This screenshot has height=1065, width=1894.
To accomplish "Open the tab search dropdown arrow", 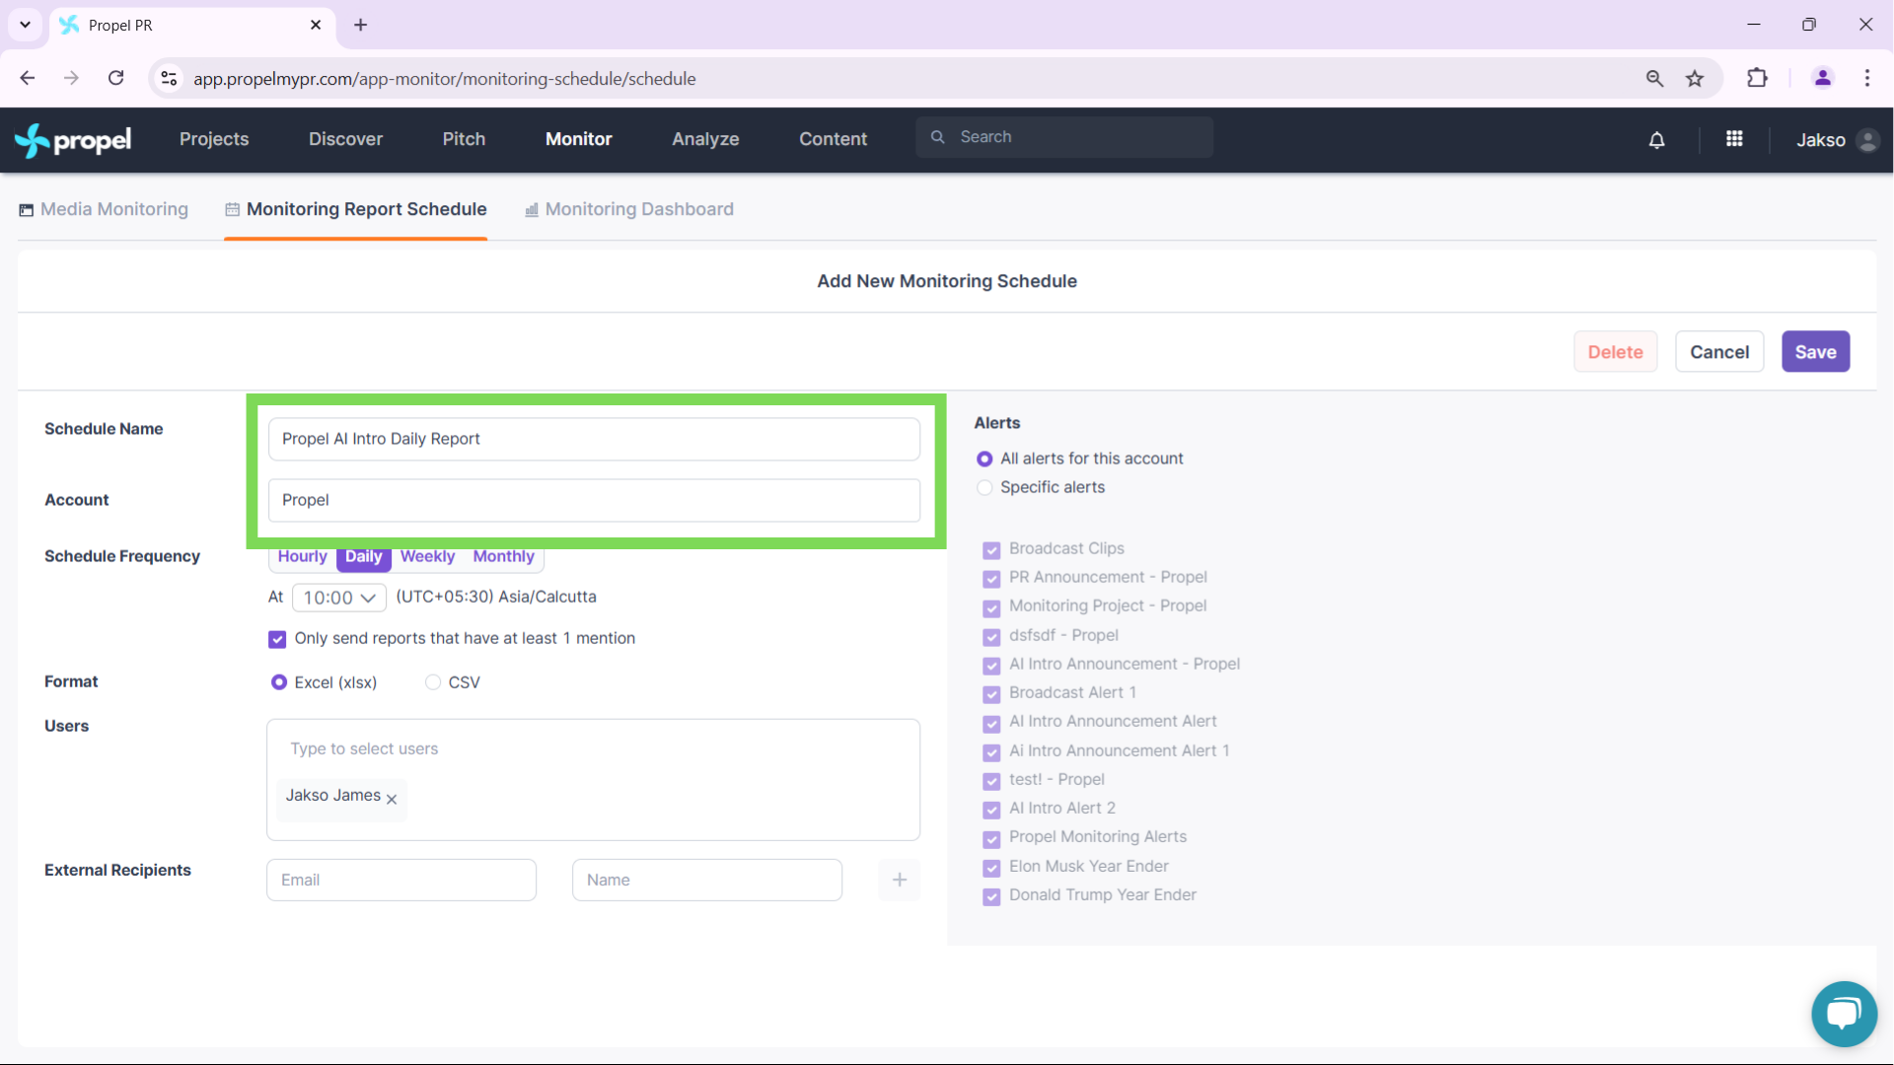I will coord(25,25).
